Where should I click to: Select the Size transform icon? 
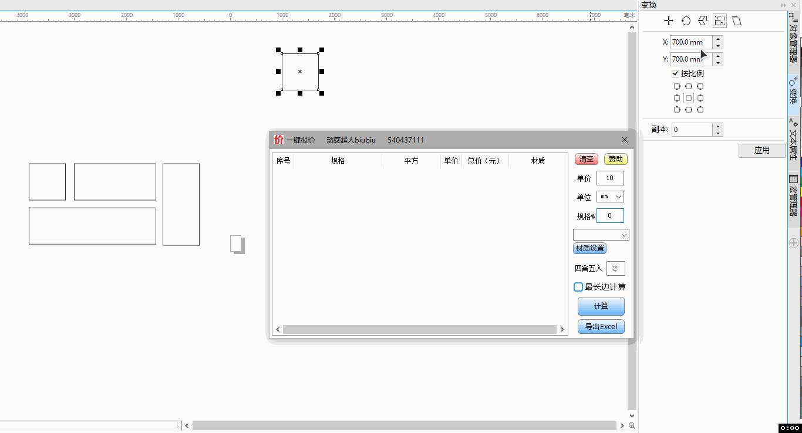[x=720, y=21]
